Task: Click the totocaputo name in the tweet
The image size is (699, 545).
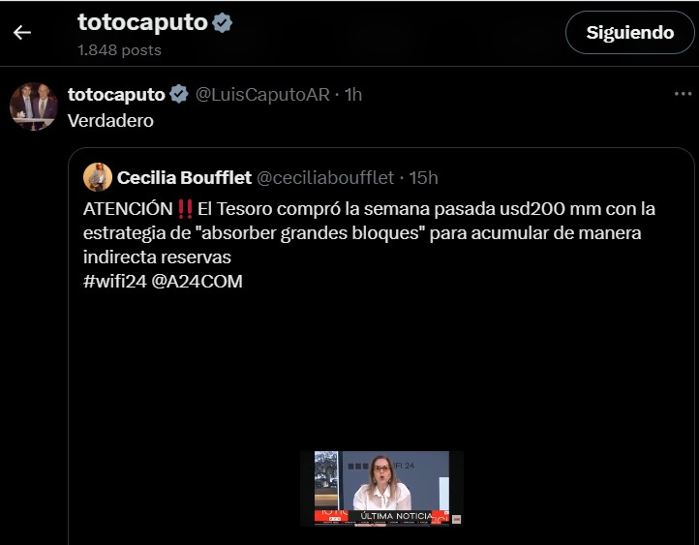Action: coord(116,95)
